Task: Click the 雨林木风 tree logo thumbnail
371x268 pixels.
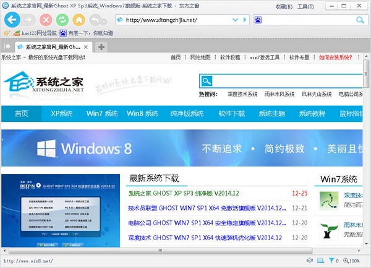Action: (329, 230)
